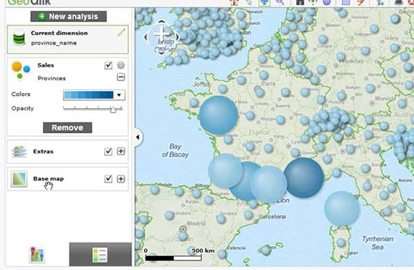Select the binoculars search tool in toolbar

pyautogui.click(x=300, y=3)
